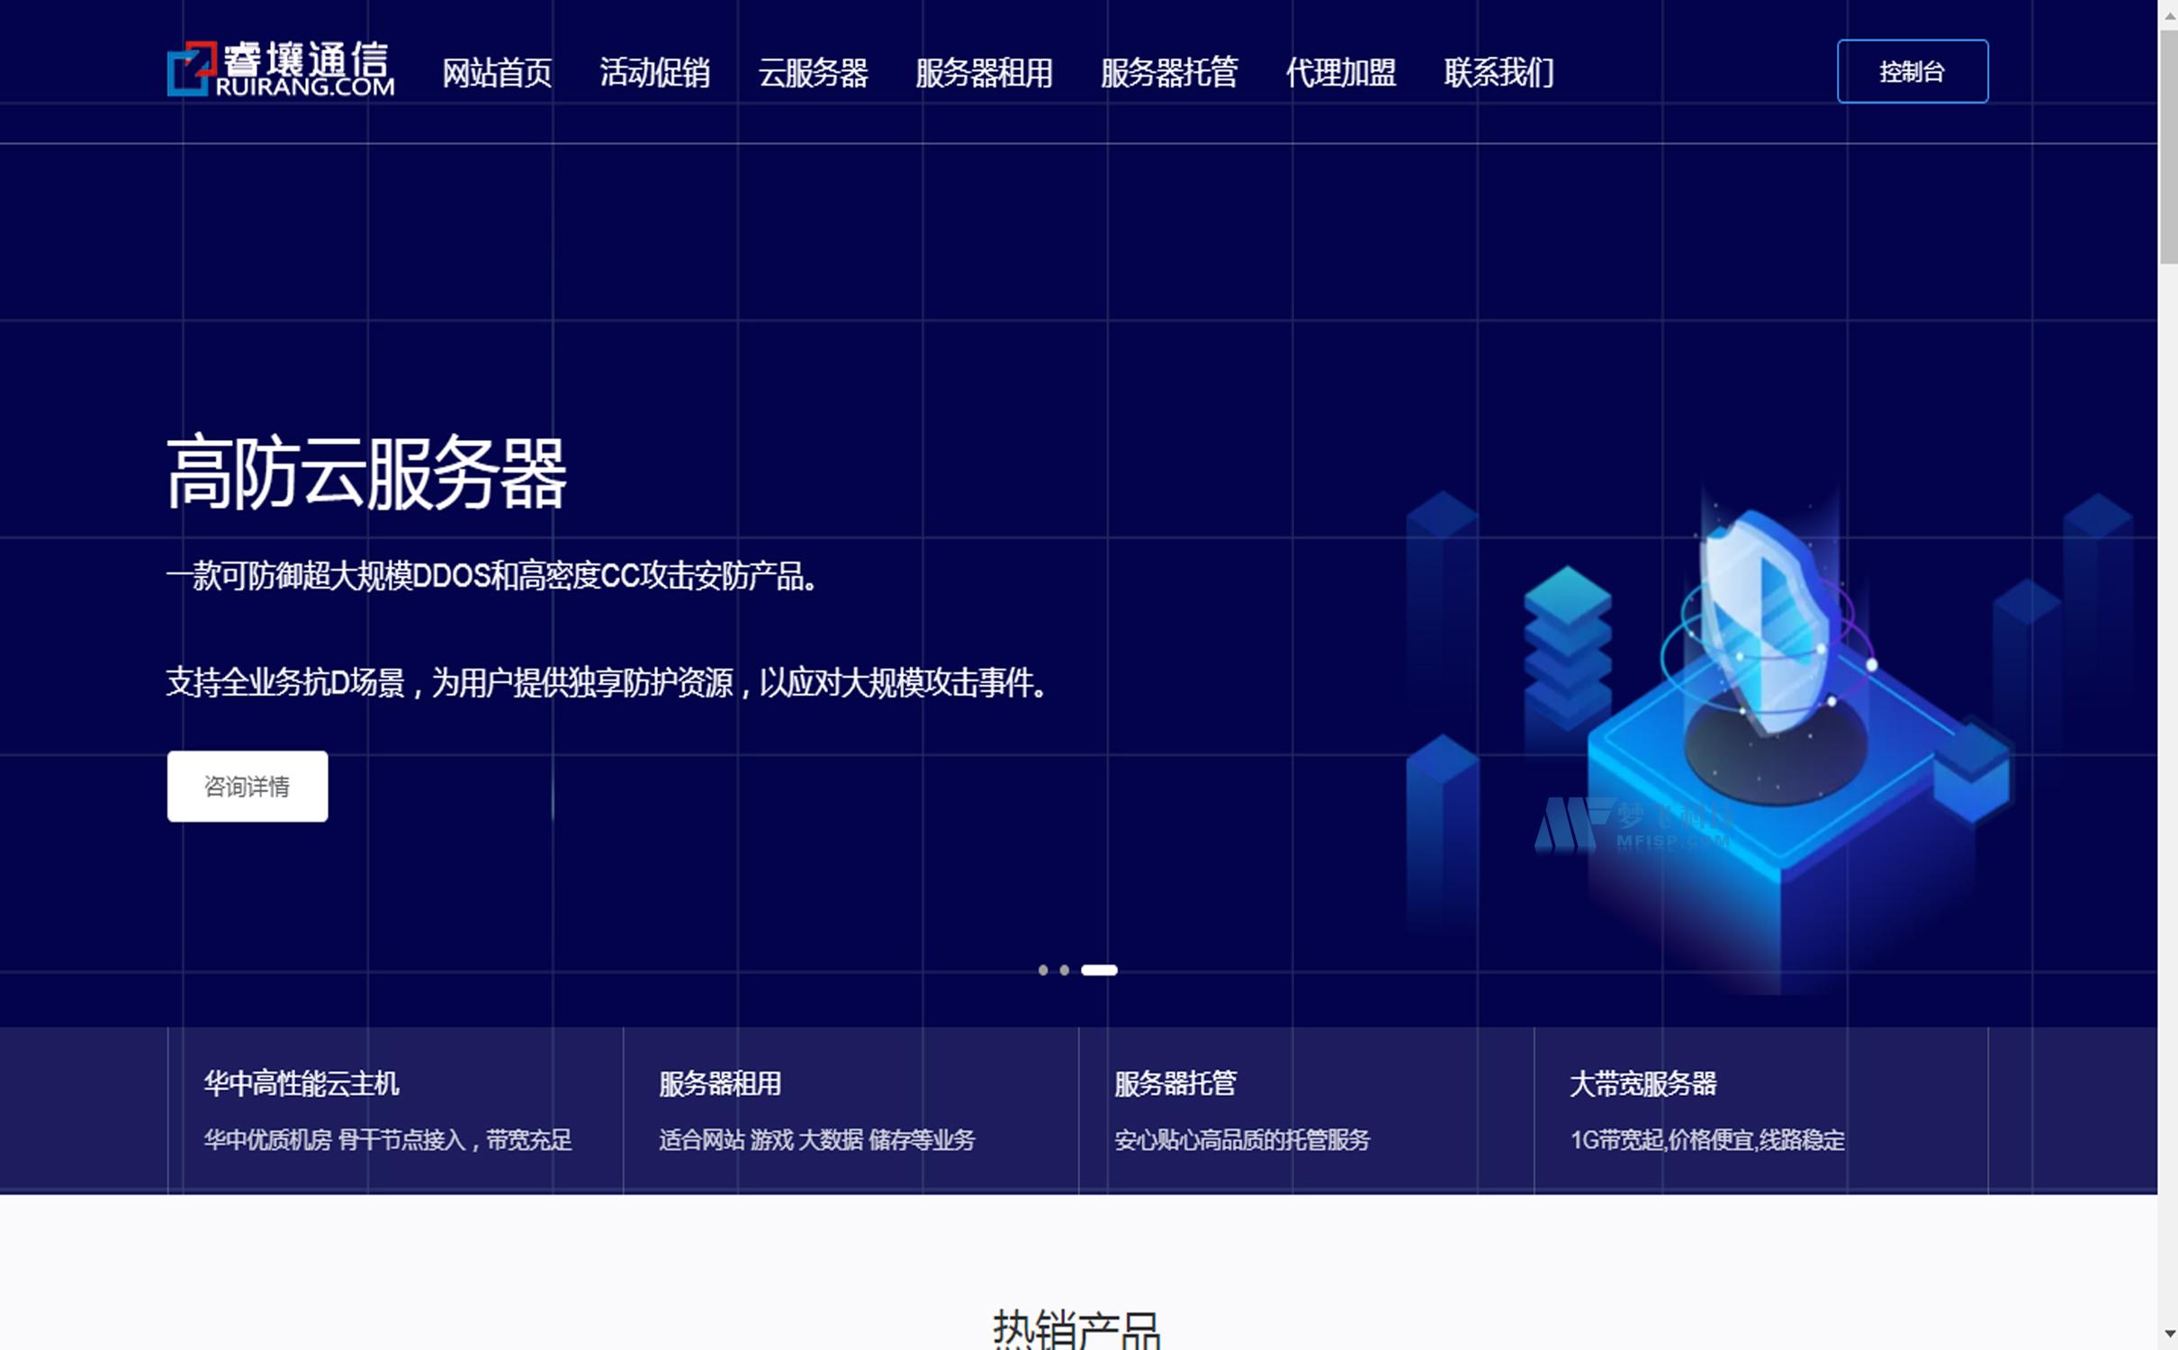The height and width of the screenshot is (1350, 2178).
Task: Open the 联系我们 page
Action: (x=1498, y=74)
